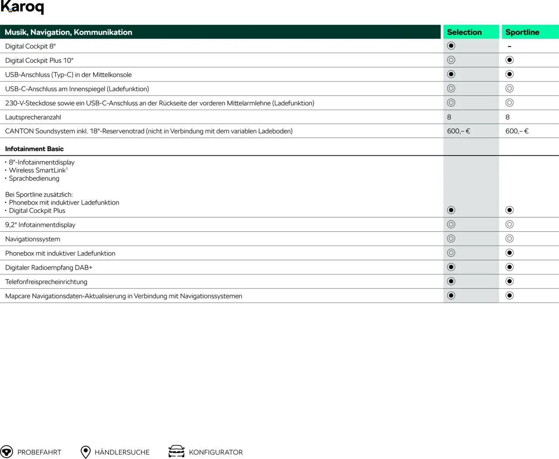This screenshot has width=559, height=459.
Task: Select the Selection column header
Action: tap(464, 32)
